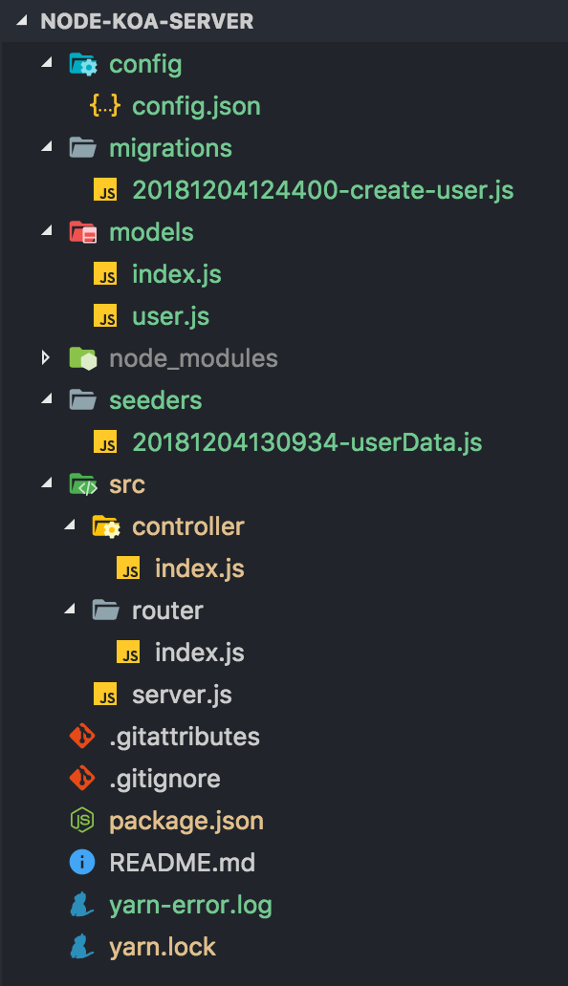Click info icon beside README.md
The width and height of the screenshot is (568, 986).
click(x=82, y=863)
